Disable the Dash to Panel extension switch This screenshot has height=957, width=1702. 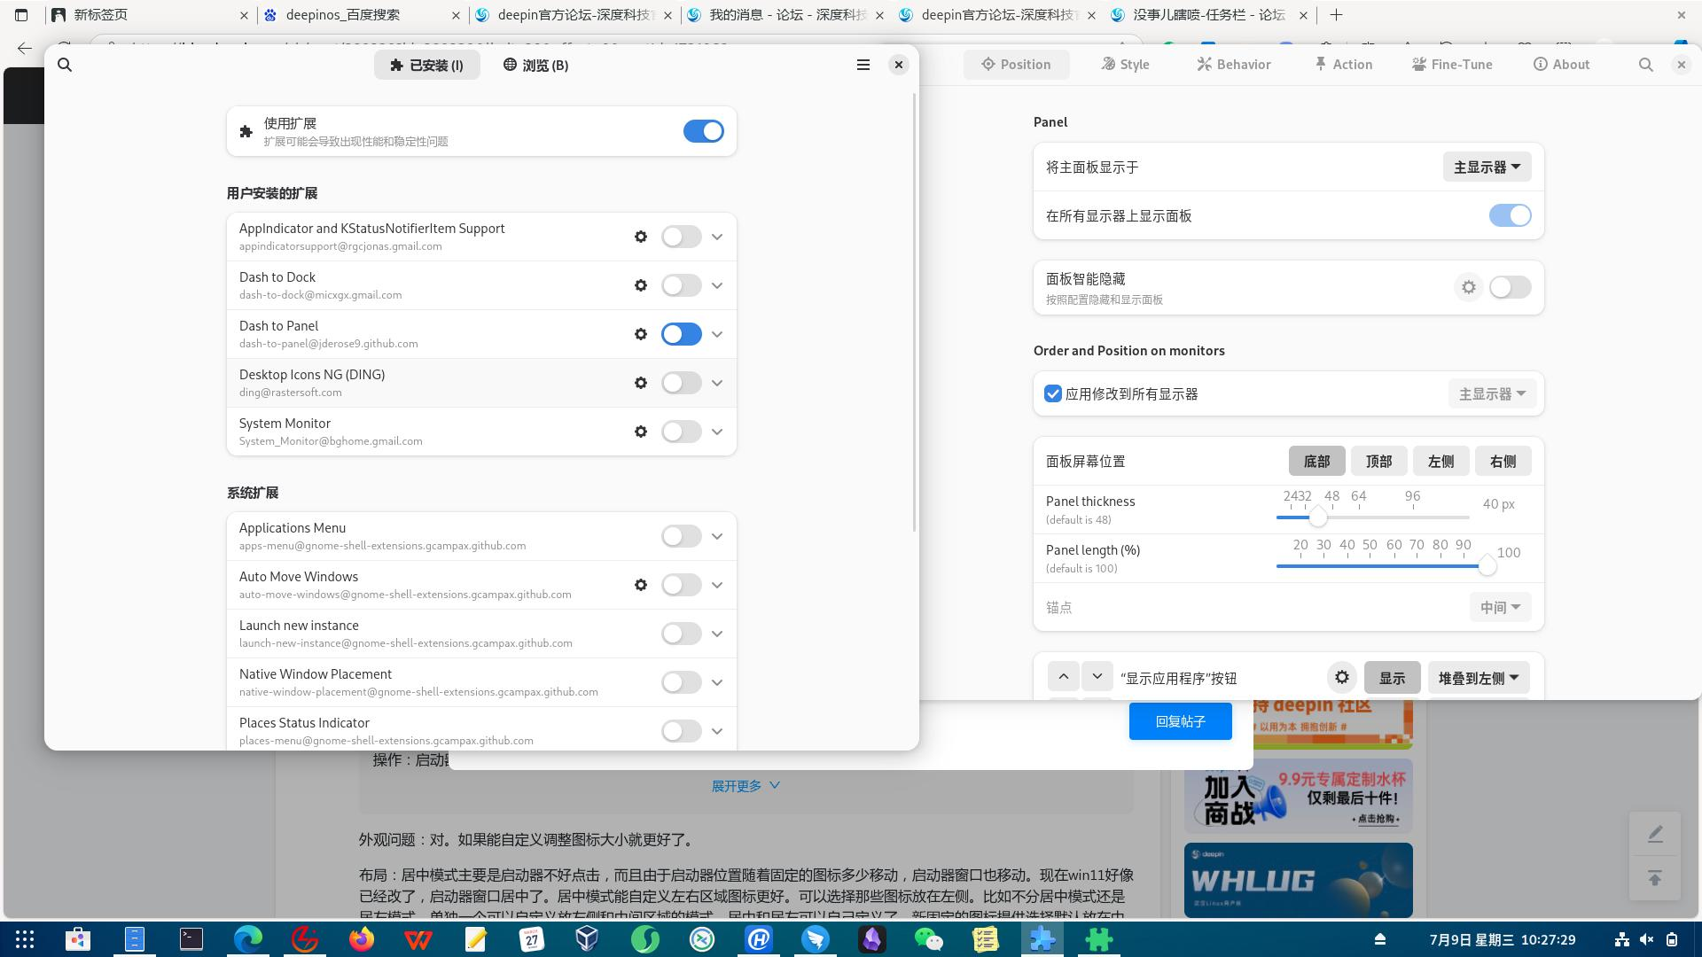[682, 334]
